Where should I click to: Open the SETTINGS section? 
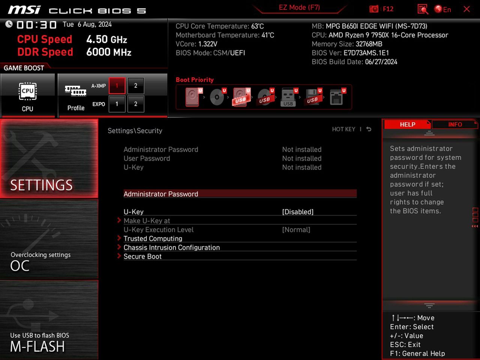(49, 159)
